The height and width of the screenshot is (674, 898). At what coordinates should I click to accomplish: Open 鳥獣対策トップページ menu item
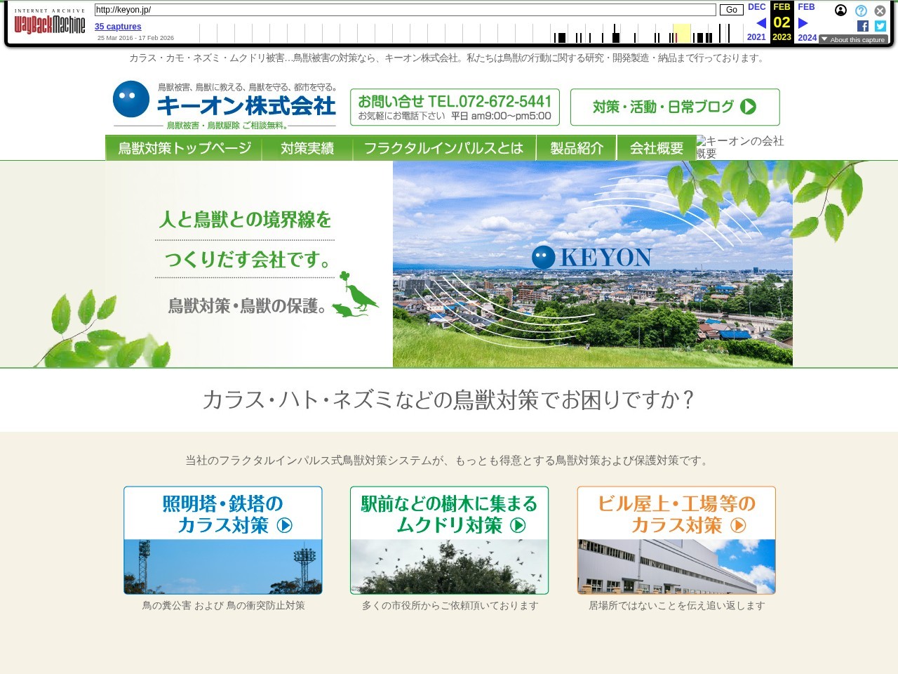[184, 148]
